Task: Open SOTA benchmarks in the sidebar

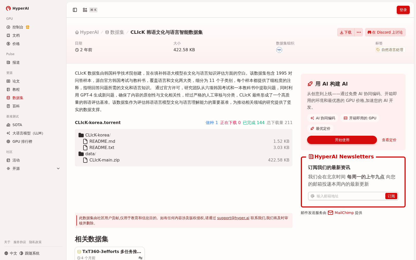Action: [17, 125]
